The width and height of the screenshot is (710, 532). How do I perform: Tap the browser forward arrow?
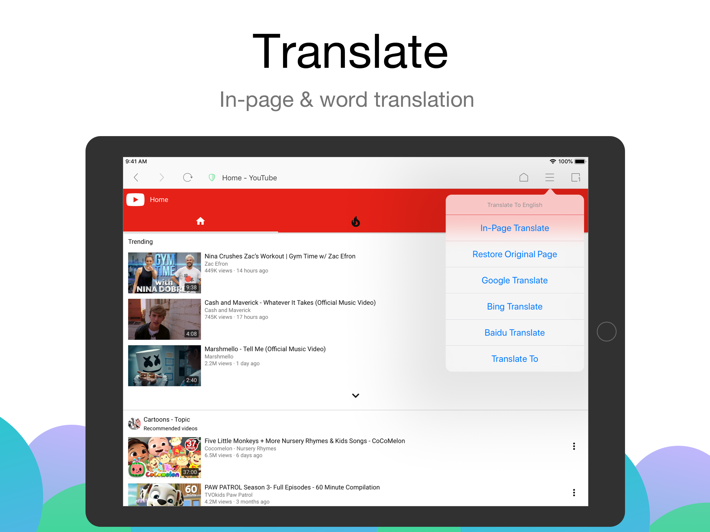coord(161,177)
